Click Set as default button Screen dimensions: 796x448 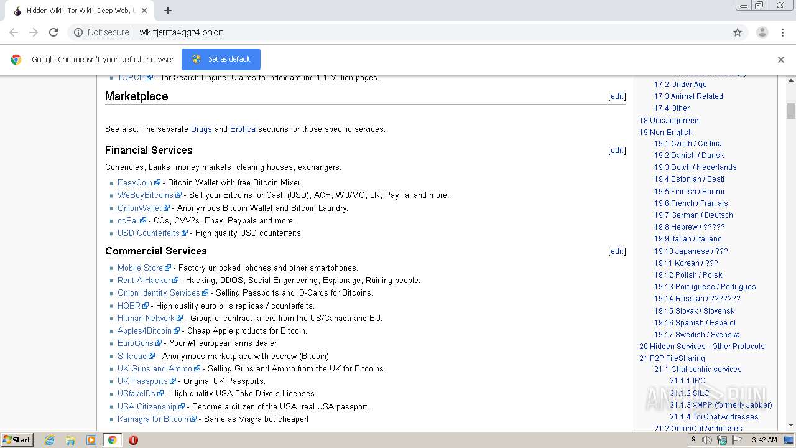point(221,59)
